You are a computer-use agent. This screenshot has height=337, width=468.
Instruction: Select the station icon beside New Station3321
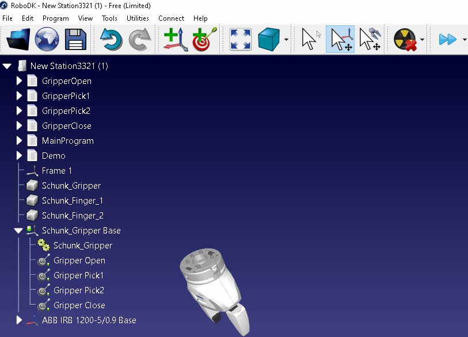22,66
